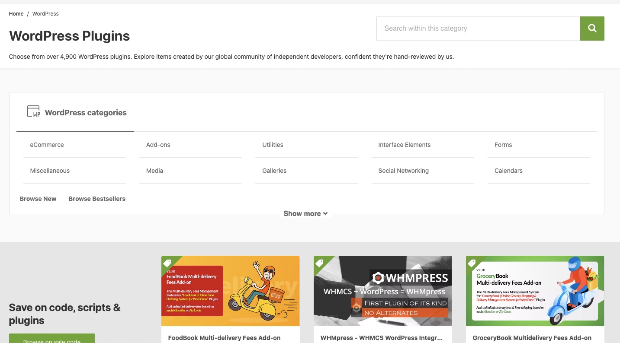Click Browse Bestsellers
Image resolution: width=620 pixels, height=343 pixels.
point(97,199)
